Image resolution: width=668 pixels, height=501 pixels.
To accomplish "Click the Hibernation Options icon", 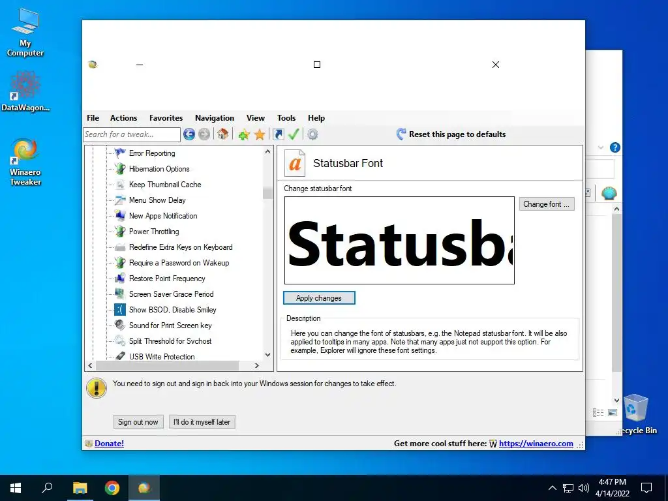I will [x=120, y=169].
